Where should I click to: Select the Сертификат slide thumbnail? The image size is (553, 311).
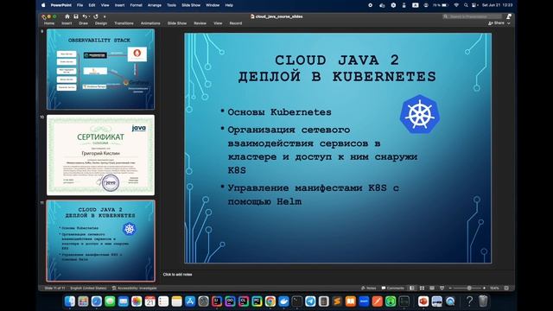100,155
